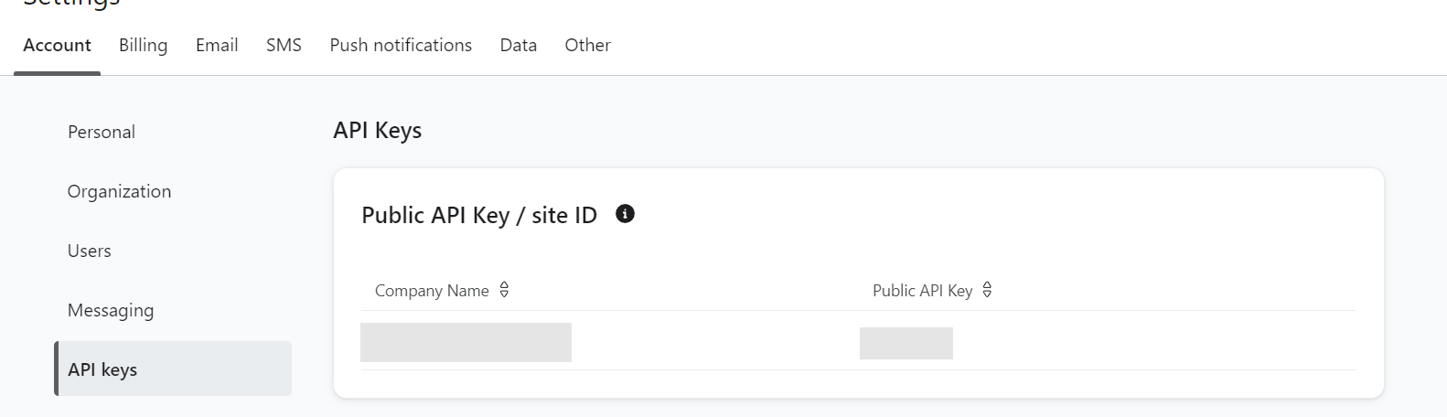This screenshot has width=1447, height=417.
Task: Go to Organization in the sidebar
Action: (x=119, y=191)
